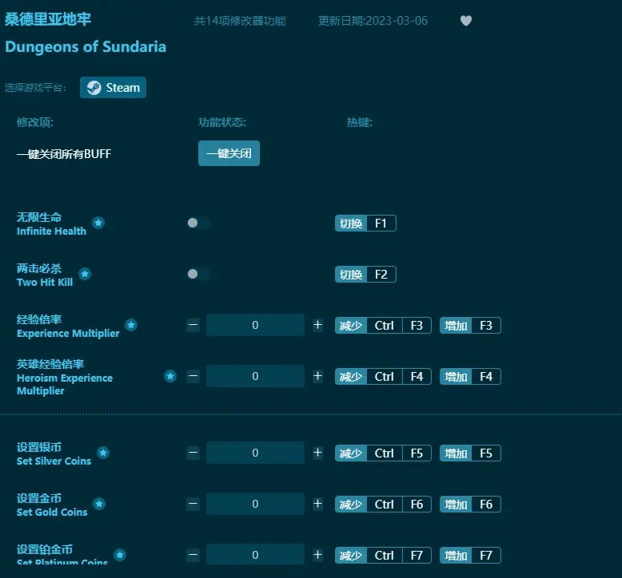This screenshot has height=578, width=622.
Task: Click the Set Platinum Coins value field
Action: pyautogui.click(x=255, y=555)
